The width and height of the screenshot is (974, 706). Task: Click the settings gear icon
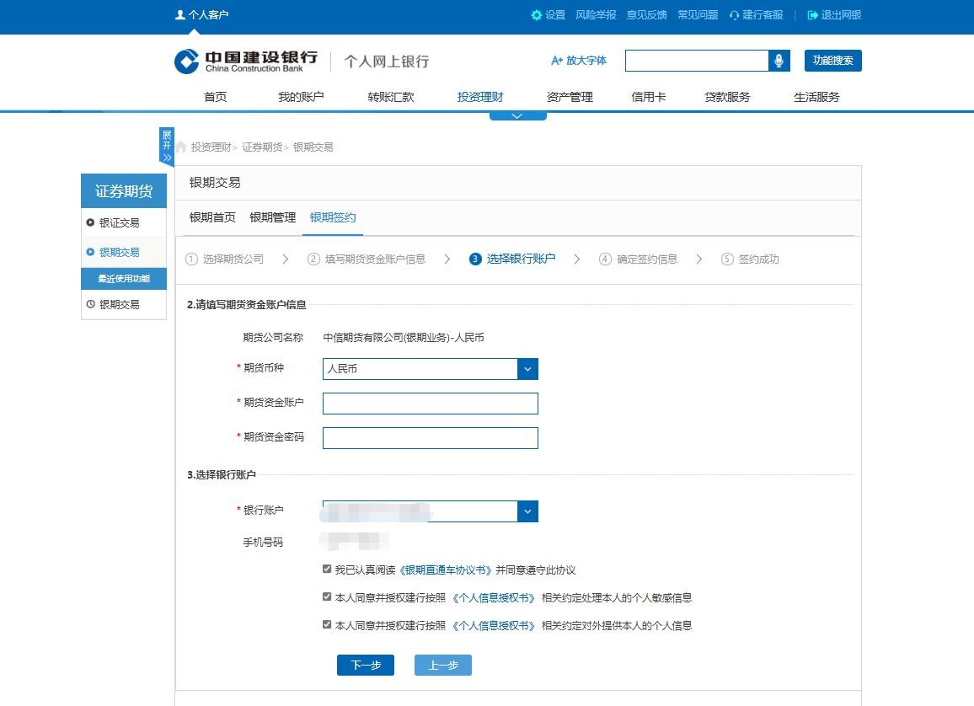(x=537, y=15)
